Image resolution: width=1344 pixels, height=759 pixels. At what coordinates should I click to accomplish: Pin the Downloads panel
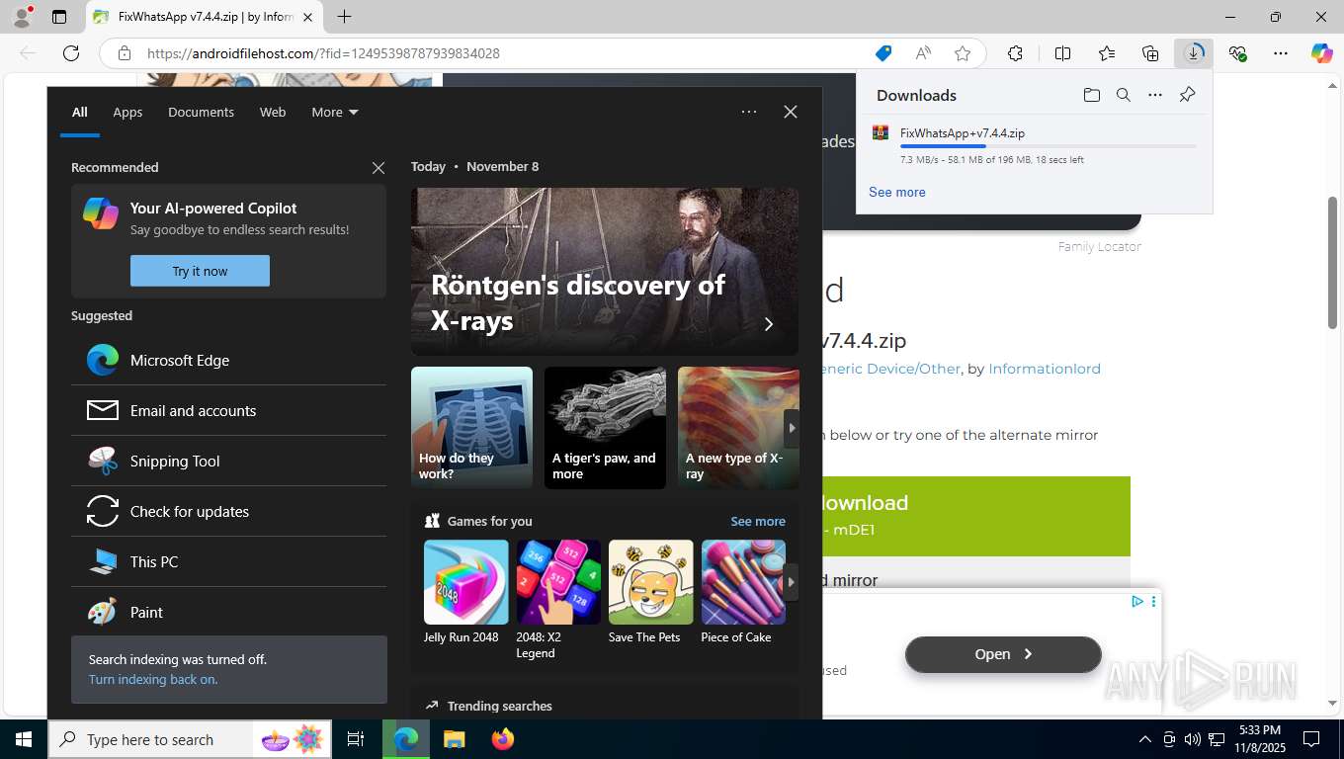click(1188, 95)
